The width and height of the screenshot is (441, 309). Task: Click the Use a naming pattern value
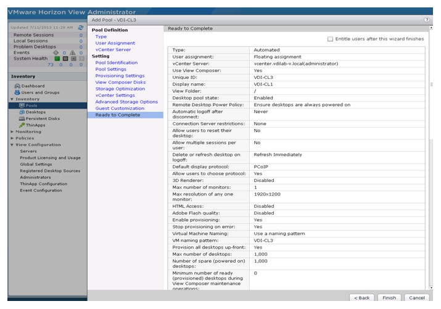(279, 234)
